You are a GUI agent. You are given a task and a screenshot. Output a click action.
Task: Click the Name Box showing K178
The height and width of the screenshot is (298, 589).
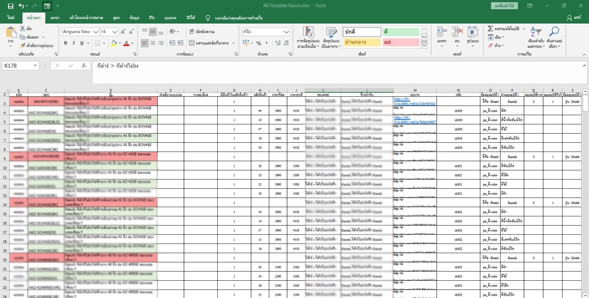coord(21,66)
